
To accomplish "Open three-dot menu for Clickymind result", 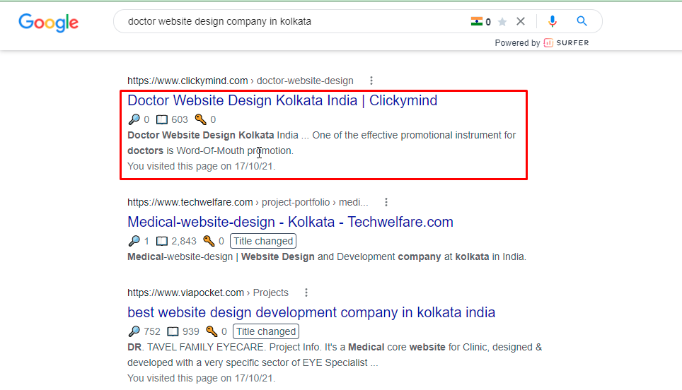I will coord(371,81).
